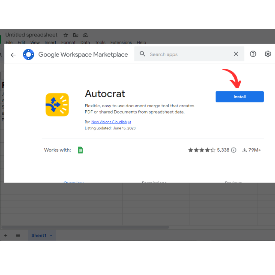275x275 pixels.
Task: Open the Insert menu
Action: tap(50, 42)
